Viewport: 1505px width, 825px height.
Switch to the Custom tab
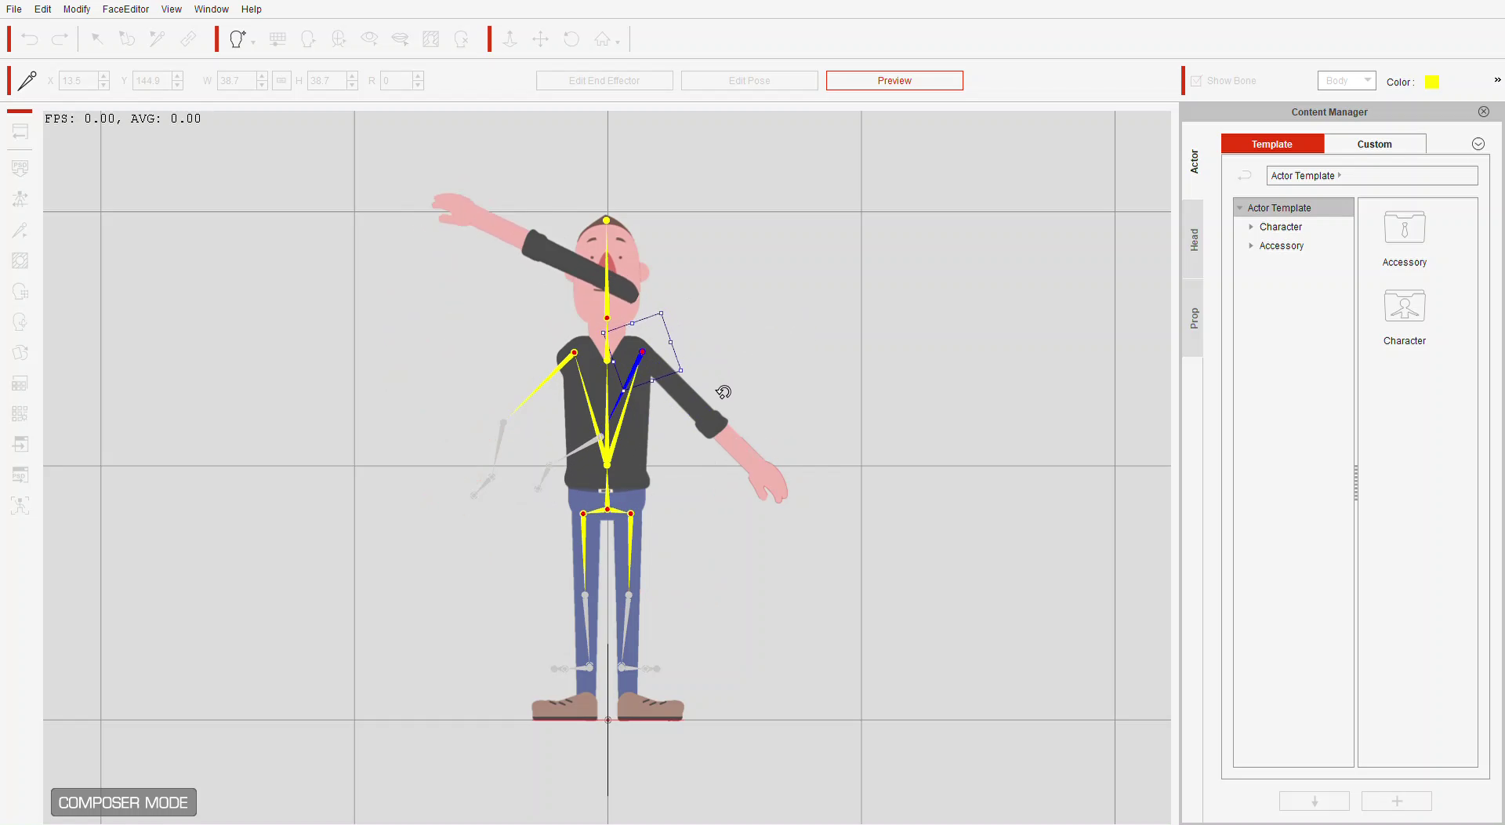click(x=1375, y=144)
